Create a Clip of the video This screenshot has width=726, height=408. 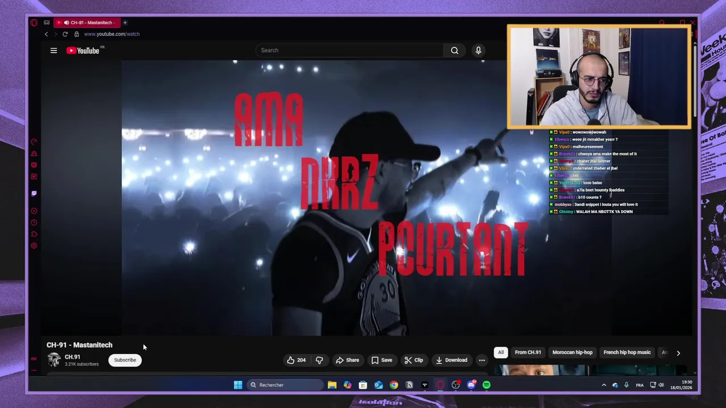(x=413, y=360)
